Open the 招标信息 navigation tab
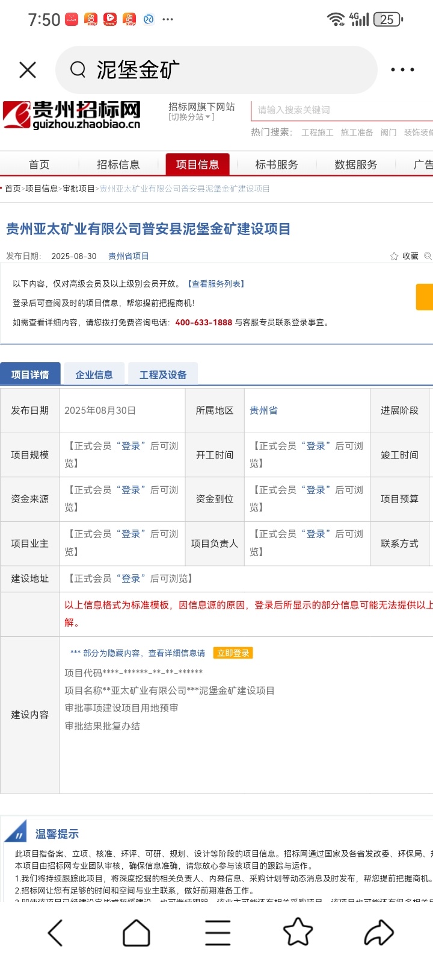 pos(118,164)
